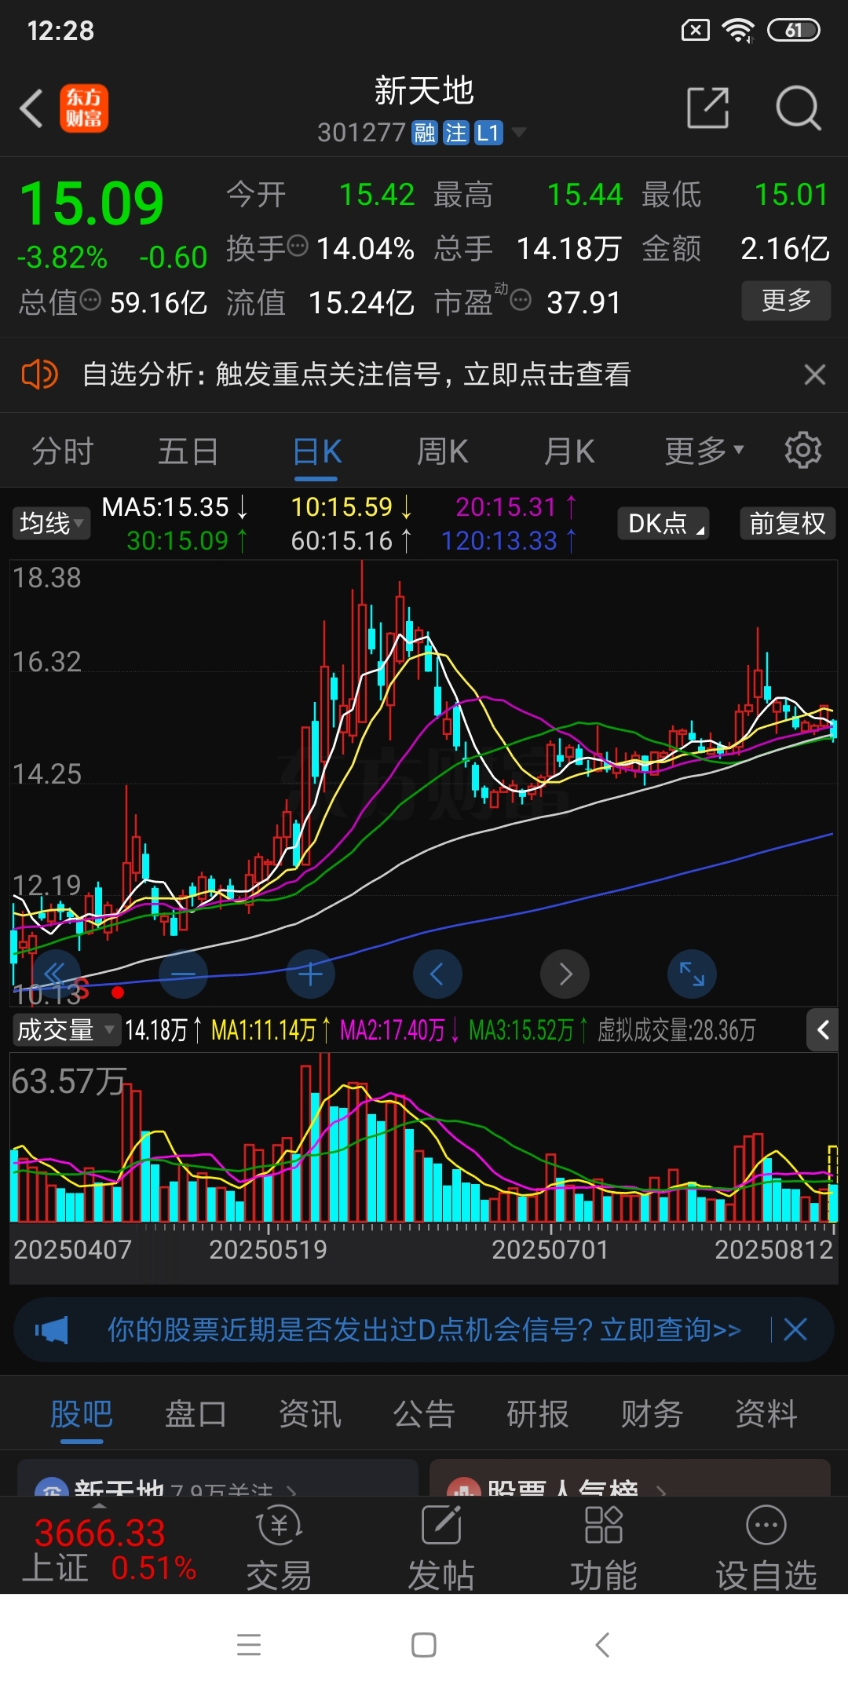
Task: Tap Android home square button
Action: tap(424, 1645)
